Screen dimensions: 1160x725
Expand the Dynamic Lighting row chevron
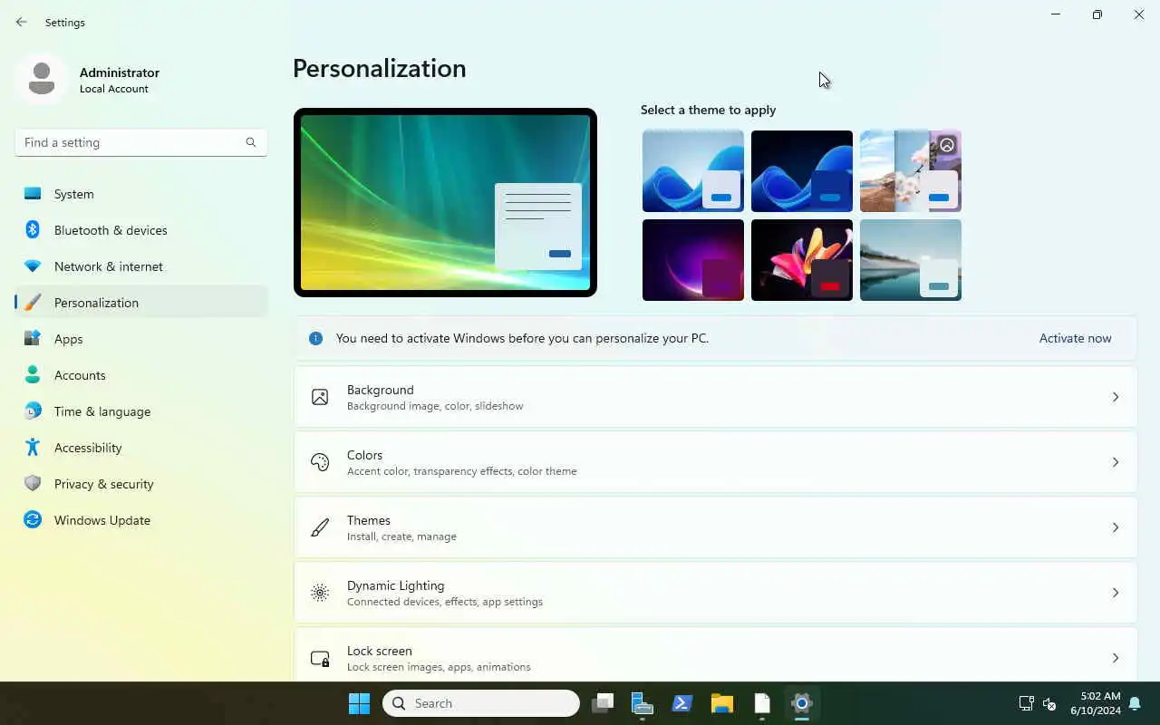click(x=1116, y=593)
